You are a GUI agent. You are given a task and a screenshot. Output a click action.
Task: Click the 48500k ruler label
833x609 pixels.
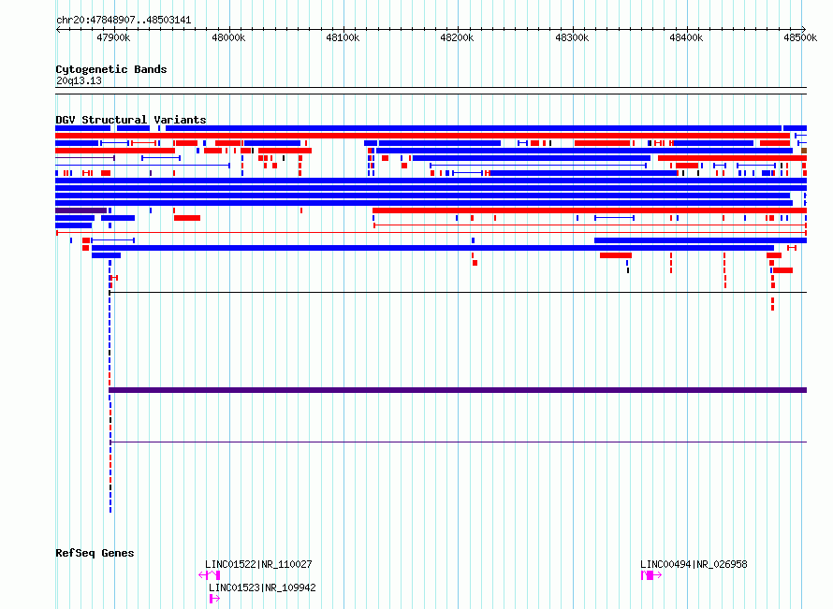(800, 37)
